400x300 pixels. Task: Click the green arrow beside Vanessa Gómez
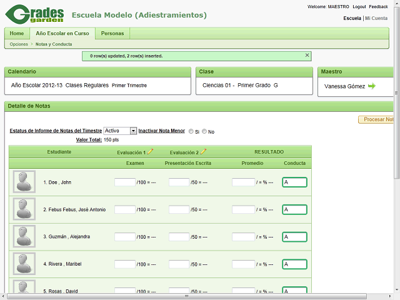(x=372, y=86)
